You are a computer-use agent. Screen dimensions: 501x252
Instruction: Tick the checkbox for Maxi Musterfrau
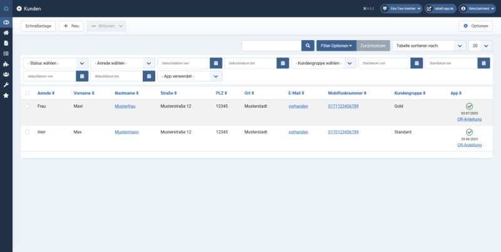(27, 106)
